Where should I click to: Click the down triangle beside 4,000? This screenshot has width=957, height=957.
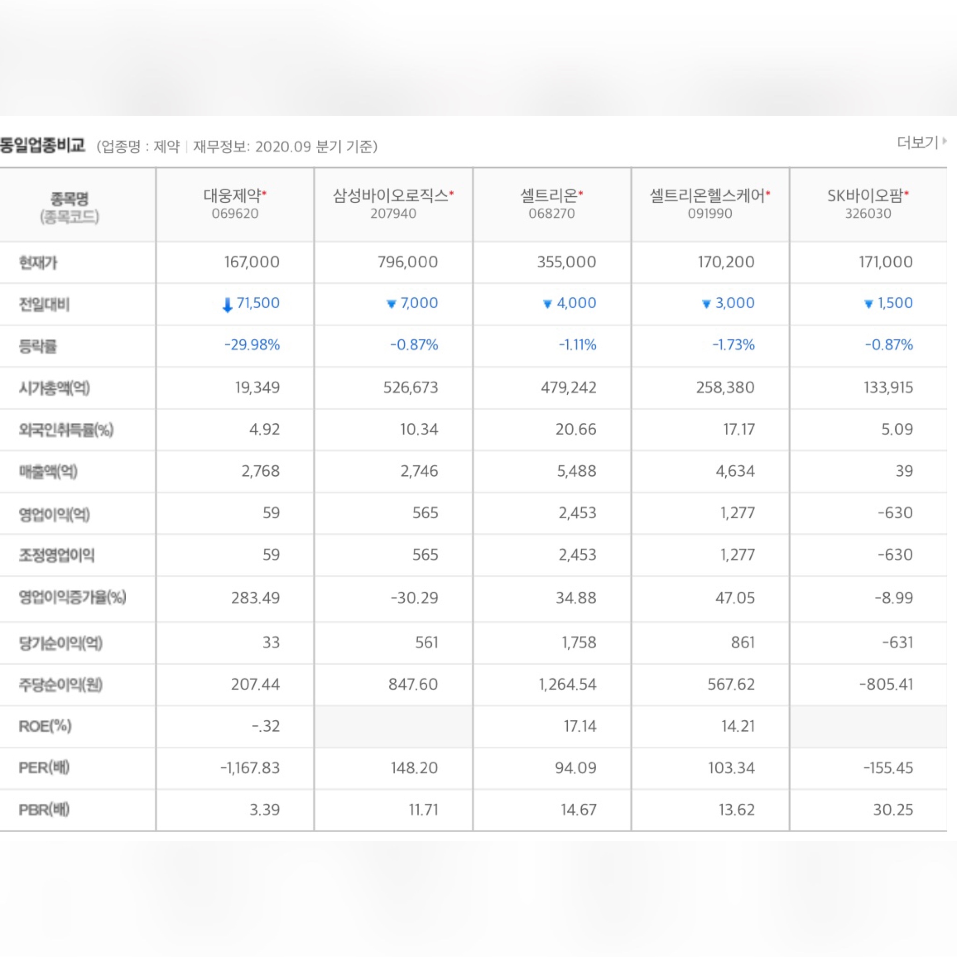[547, 304]
